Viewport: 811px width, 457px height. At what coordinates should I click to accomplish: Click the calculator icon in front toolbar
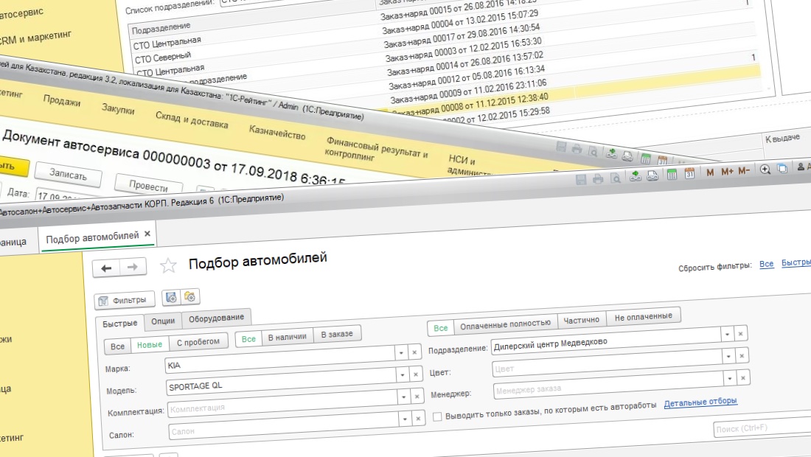[x=672, y=175]
